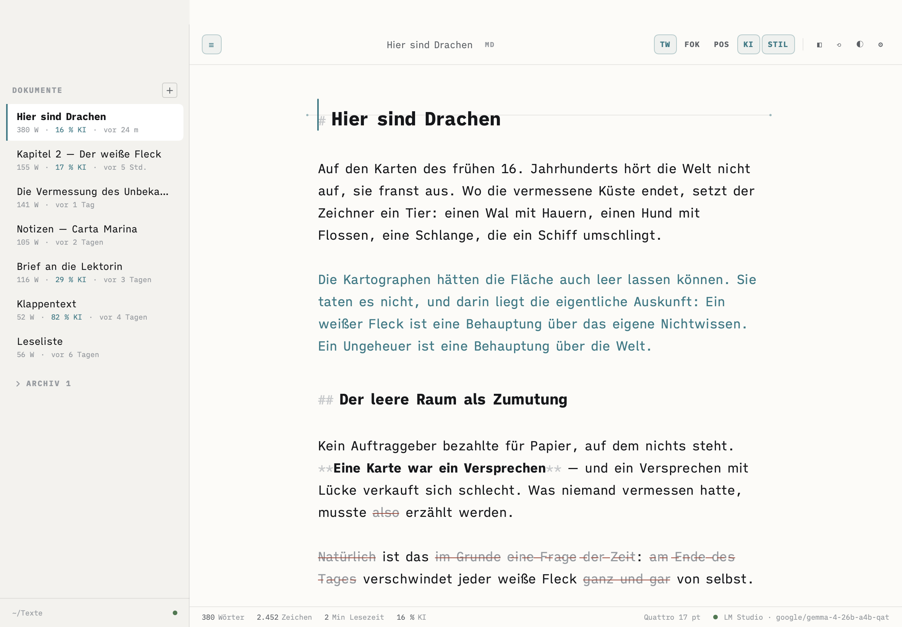Open version history with the circular arrow
This screenshot has width=902, height=627.
point(839,45)
